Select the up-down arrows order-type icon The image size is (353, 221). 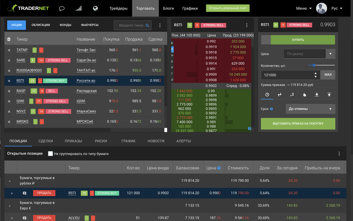coord(280,94)
